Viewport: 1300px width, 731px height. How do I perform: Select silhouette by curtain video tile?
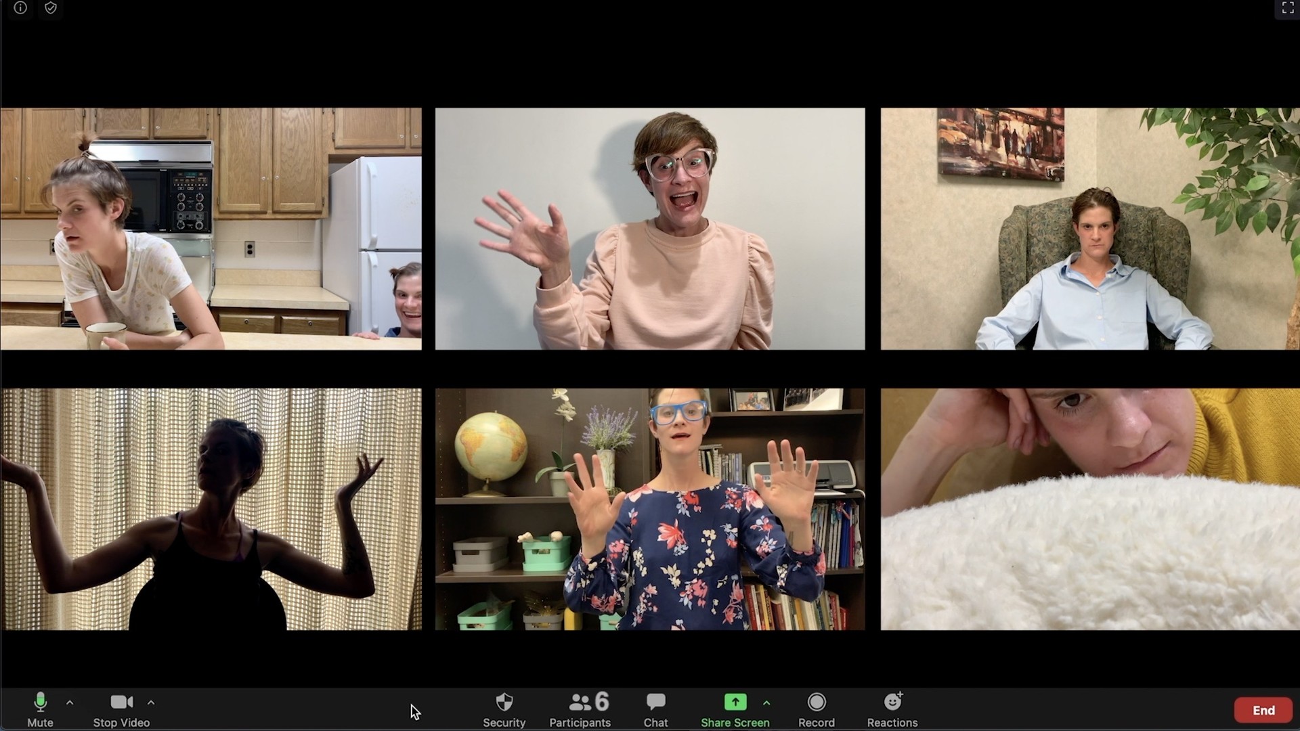coord(211,509)
